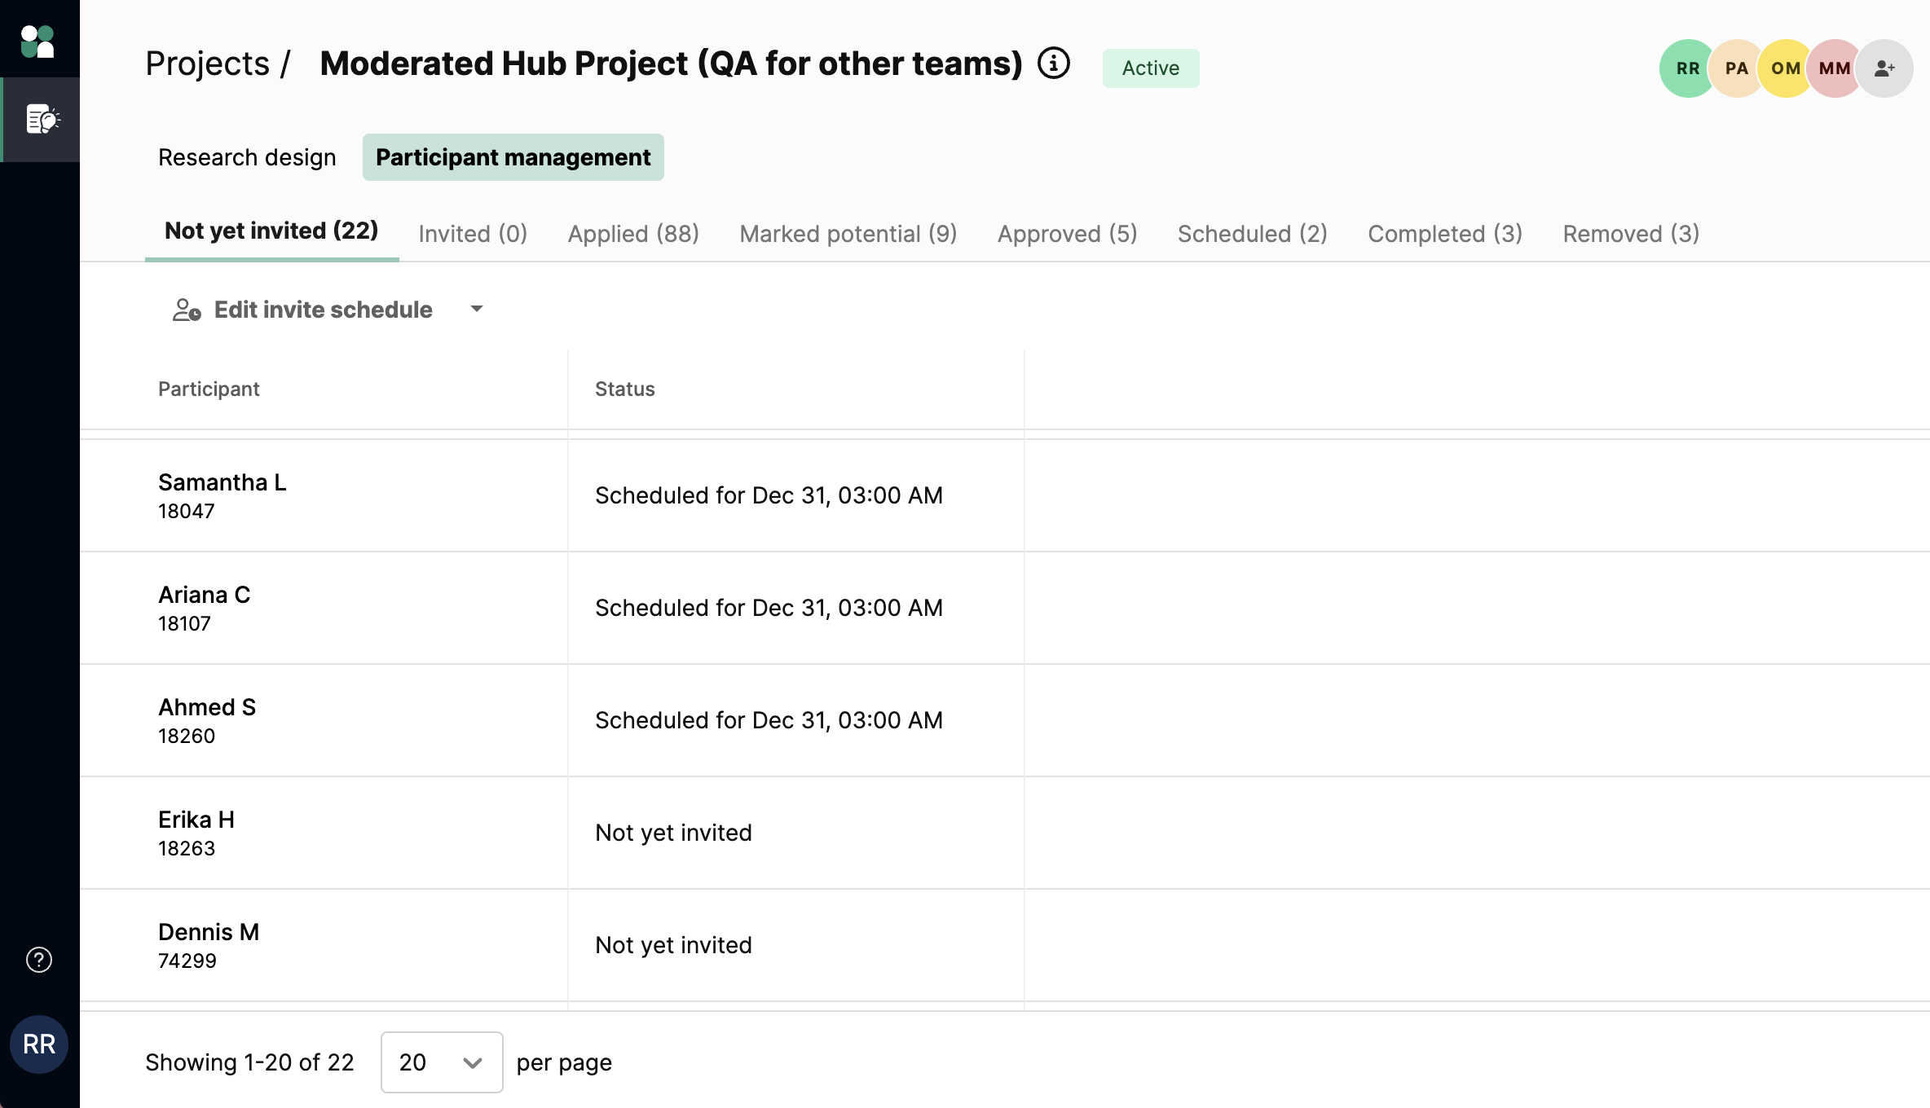This screenshot has height=1108, width=1930.
Task: Open the 20 per page dropdown
Action: [442, 1062]
